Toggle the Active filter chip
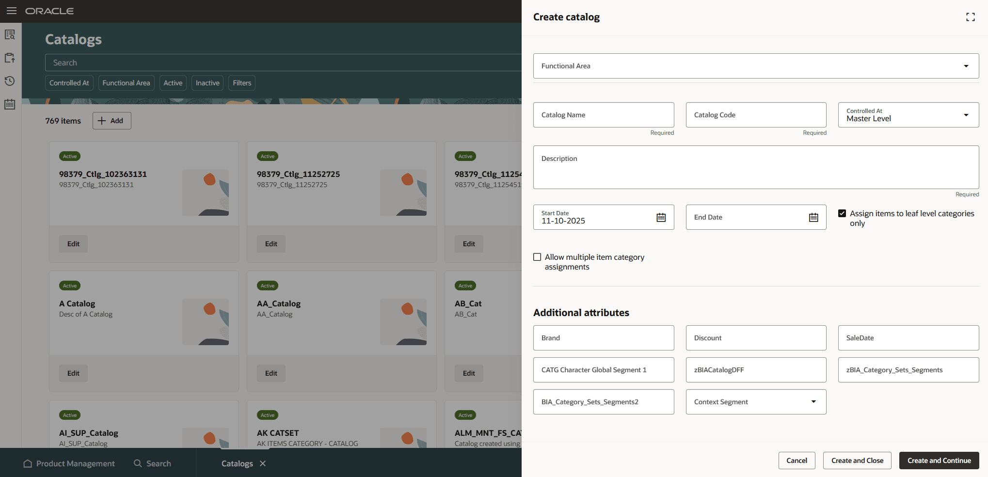988x477 pixels. tap(173, 83)
